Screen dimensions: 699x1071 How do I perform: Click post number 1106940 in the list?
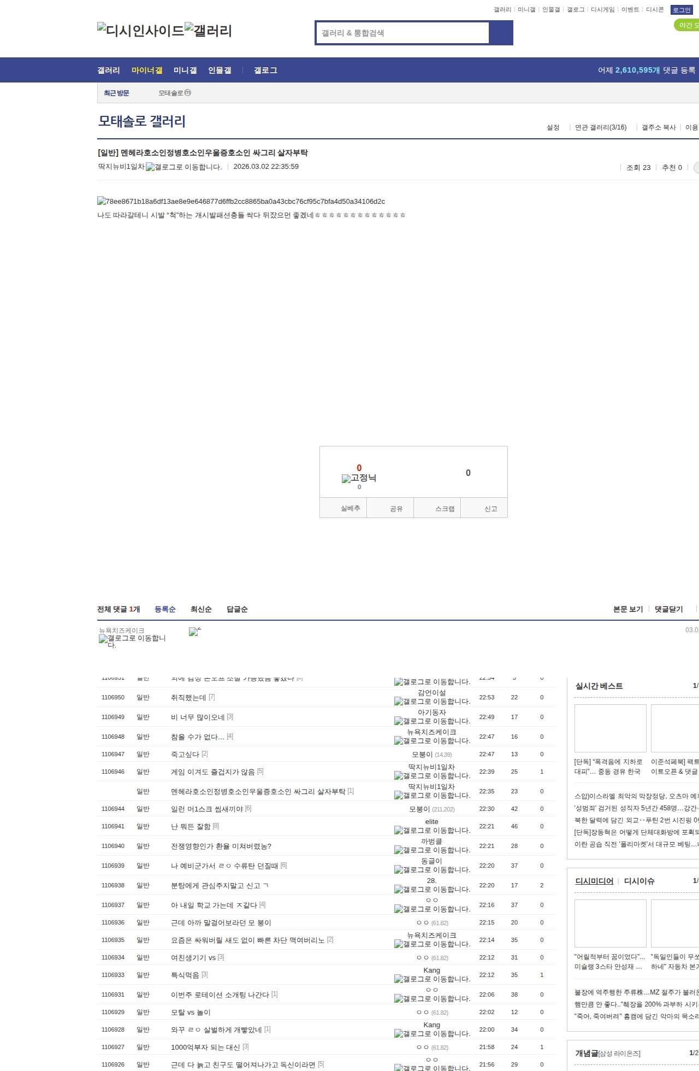(113, 846)
